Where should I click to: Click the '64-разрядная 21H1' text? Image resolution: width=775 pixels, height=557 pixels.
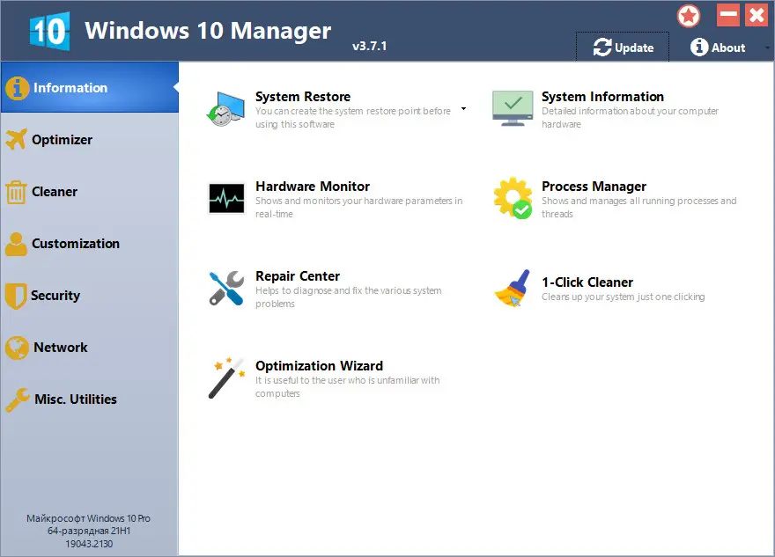(x=89, y=531)
